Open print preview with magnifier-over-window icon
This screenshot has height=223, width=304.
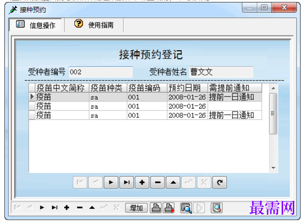coord(186,208)
